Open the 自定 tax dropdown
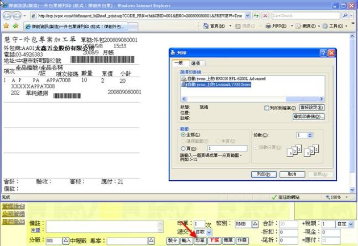 351,224
